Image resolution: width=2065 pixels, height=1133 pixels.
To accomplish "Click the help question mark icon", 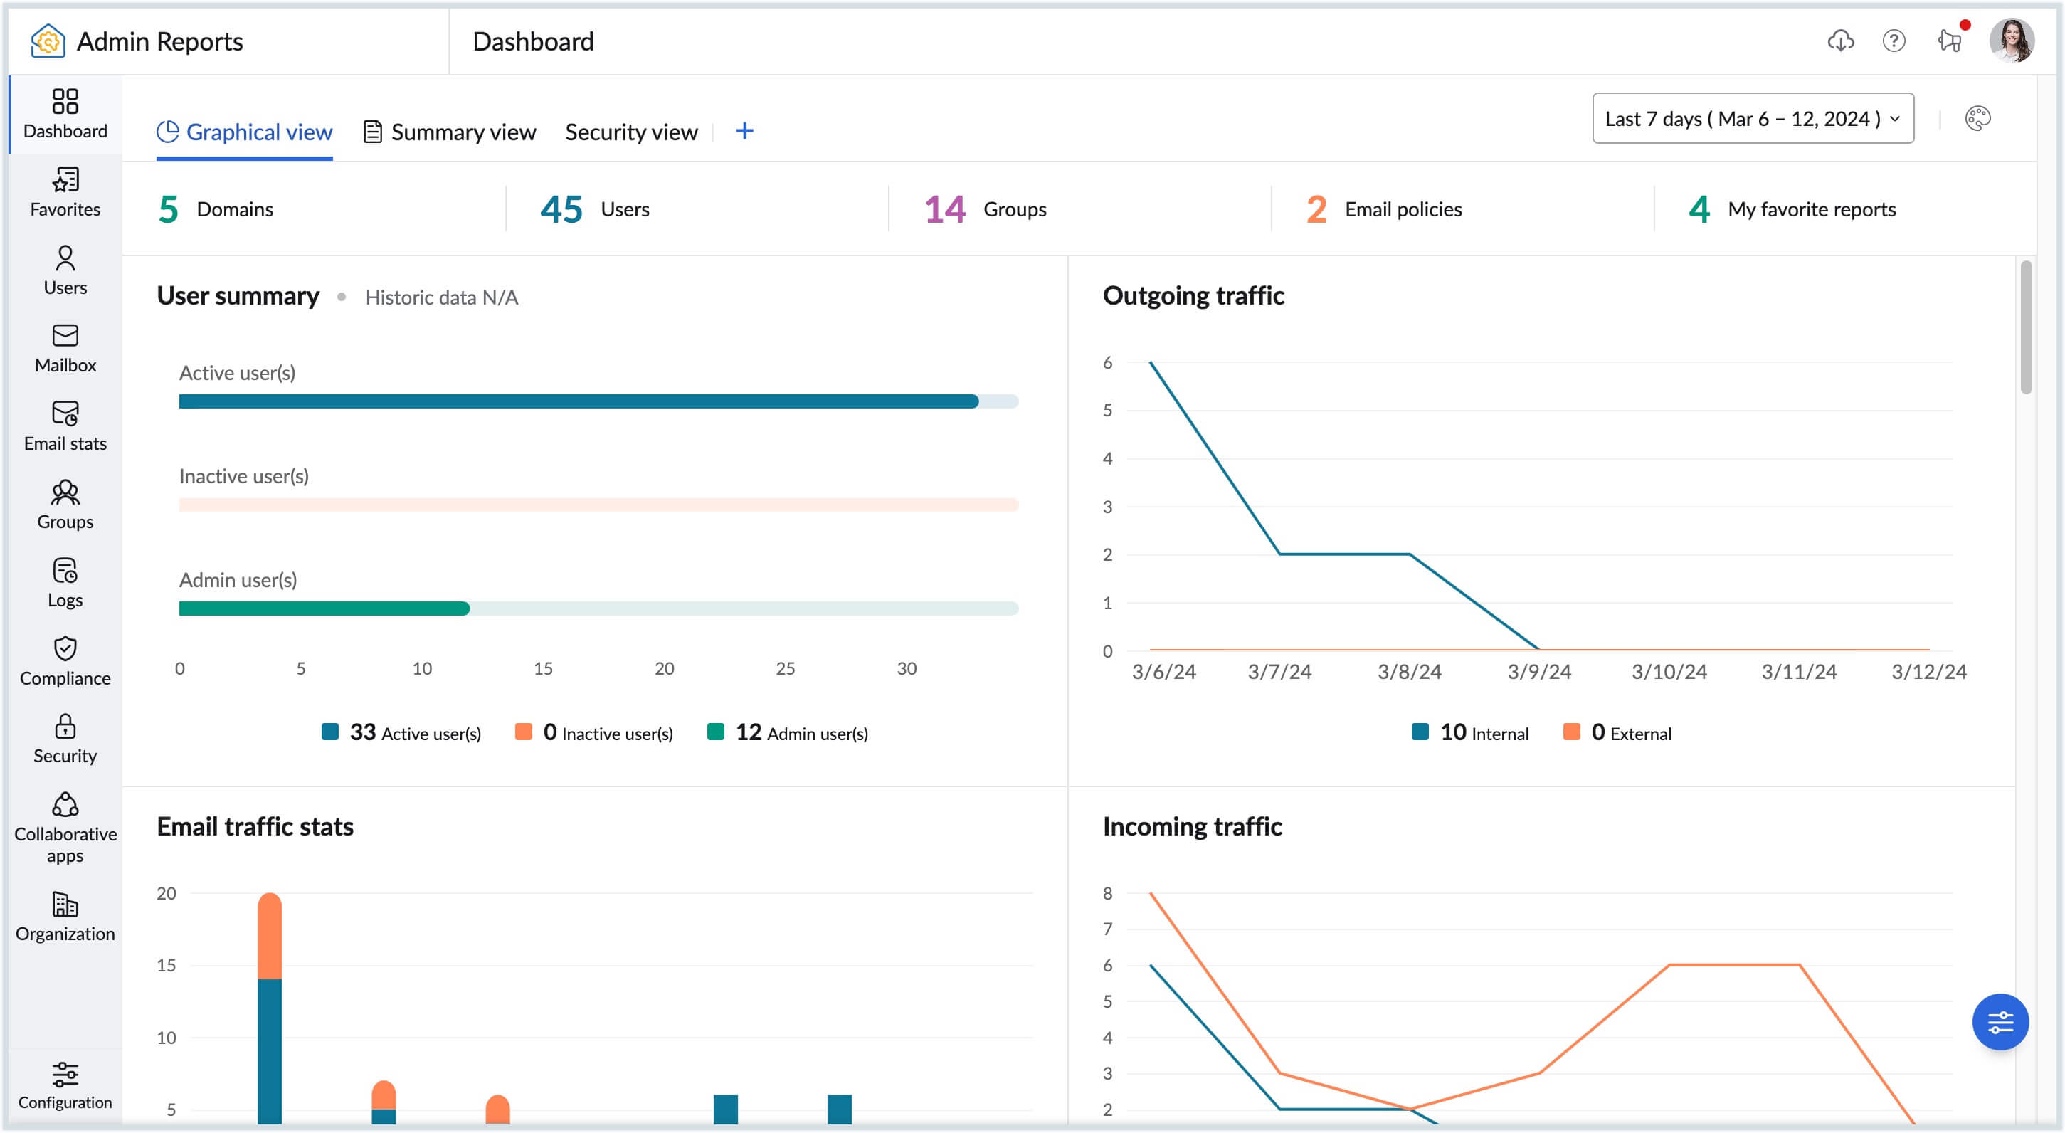I will [x=1894, y=41].
